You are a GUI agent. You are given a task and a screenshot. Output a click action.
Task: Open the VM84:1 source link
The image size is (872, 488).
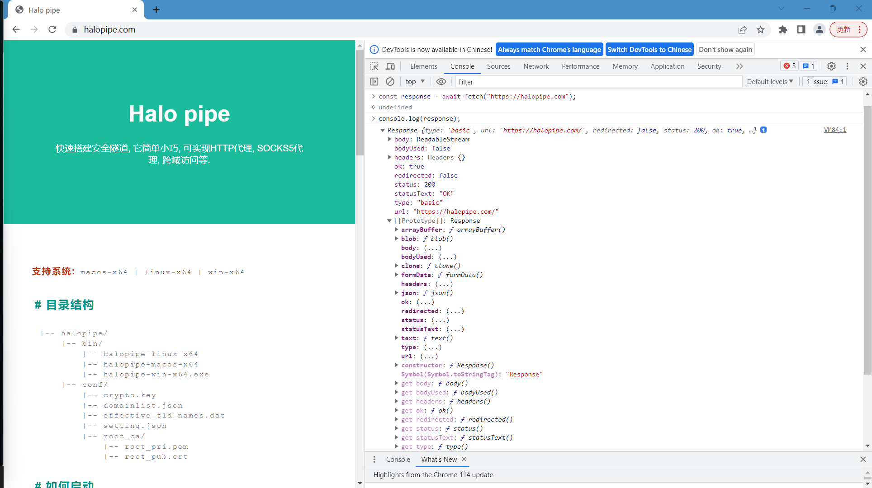835,130
